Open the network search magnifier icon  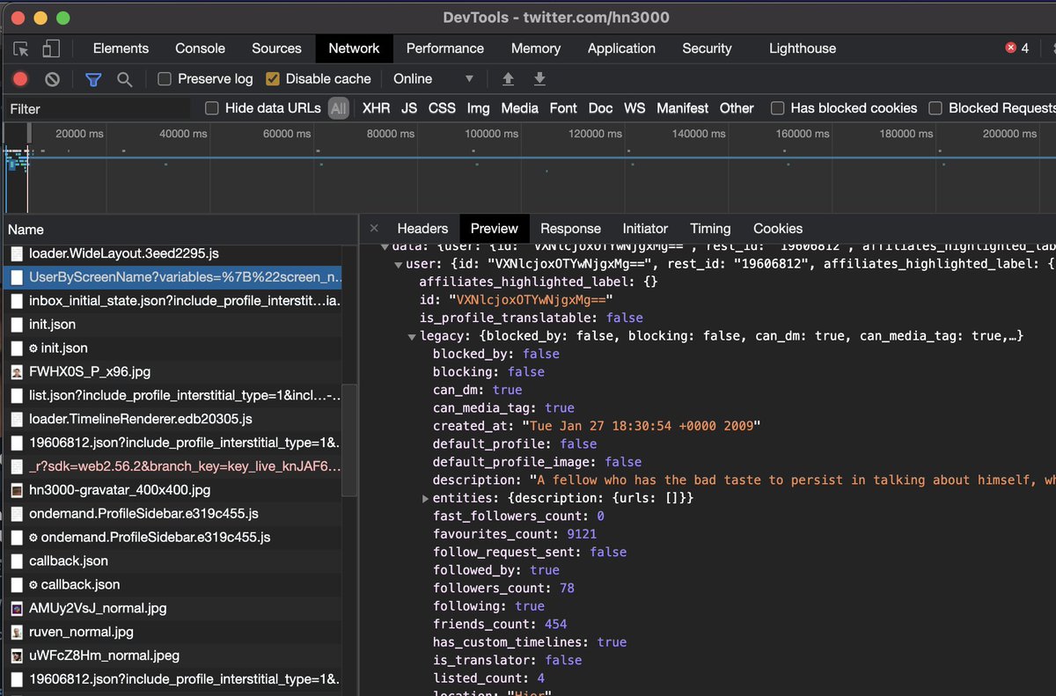pyautogui.click(x=125, y=79)
